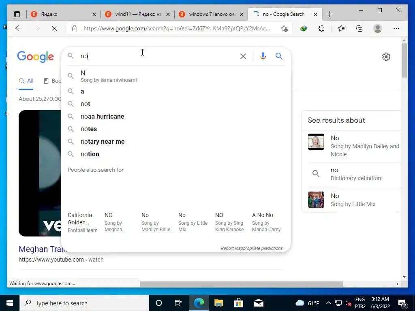The width and height of the screenshot is (415, 311).
Task: Choose the 'not' search suggestion
Action: tap(176, 104)
